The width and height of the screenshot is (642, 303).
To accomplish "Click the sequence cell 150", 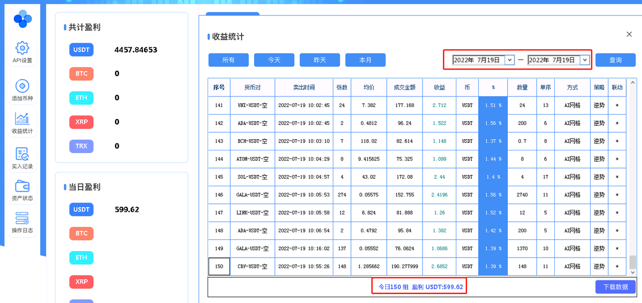I will (x=219, y=266).
